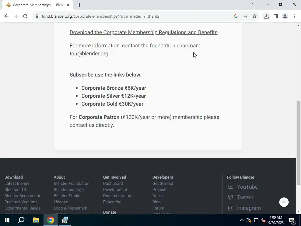Click the browser back arrow
This screenshot has height=226, width=301.
point(6,16)
